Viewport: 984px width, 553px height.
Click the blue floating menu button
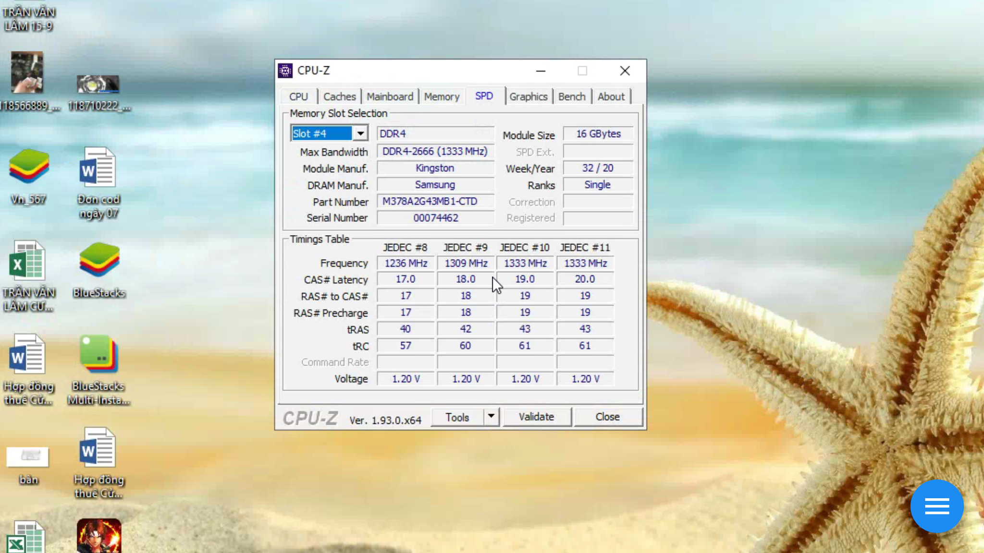pos(937,506)
